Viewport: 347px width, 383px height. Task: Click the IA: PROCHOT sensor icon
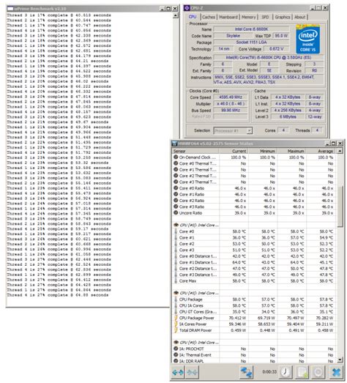tap(176, 349)
